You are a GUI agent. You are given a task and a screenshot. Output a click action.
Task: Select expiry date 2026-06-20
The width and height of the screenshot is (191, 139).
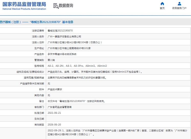tap(54, 125)
